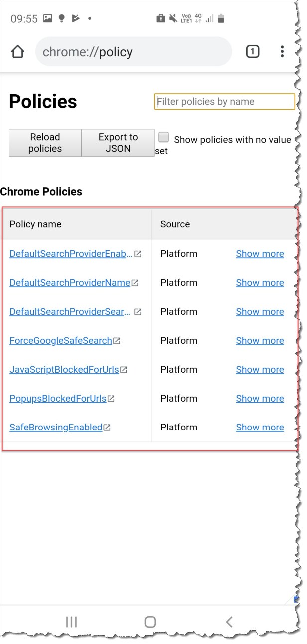
Task: Open the DefaultSearchProviderEnabled policy link
Action: (67, 253)
